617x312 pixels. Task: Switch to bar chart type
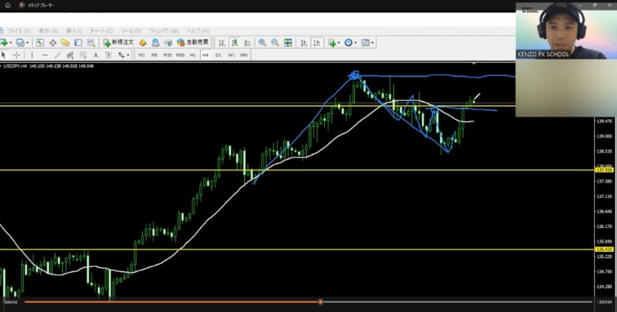(x=222, y=42)
